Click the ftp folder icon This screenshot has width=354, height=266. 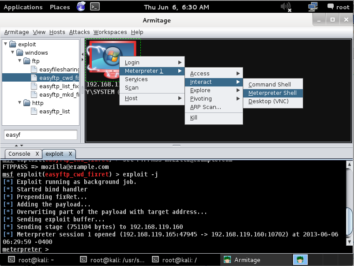tap(27, 61)
